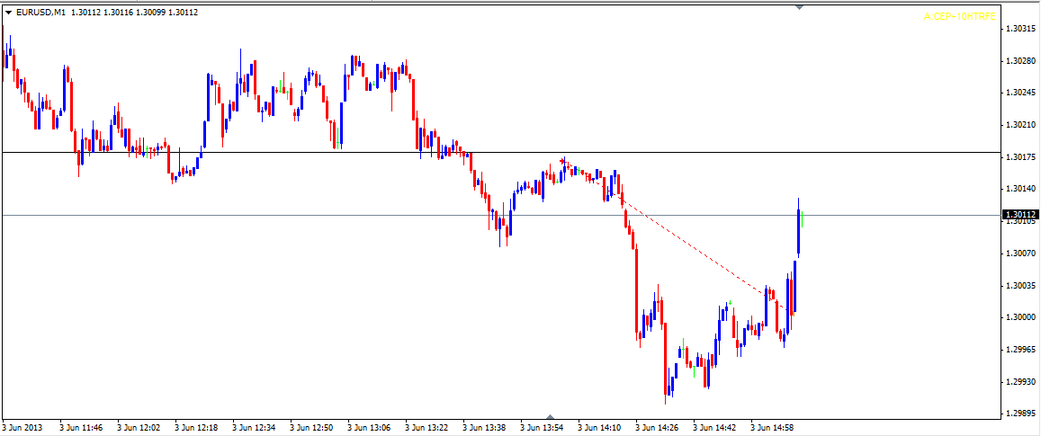
Task: Click the 3 Jun 14:58 time label
Action: (x=772, y=427)
